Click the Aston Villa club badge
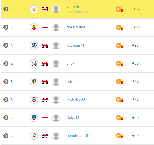Screen dimensions: 154x145 point(34,9)
